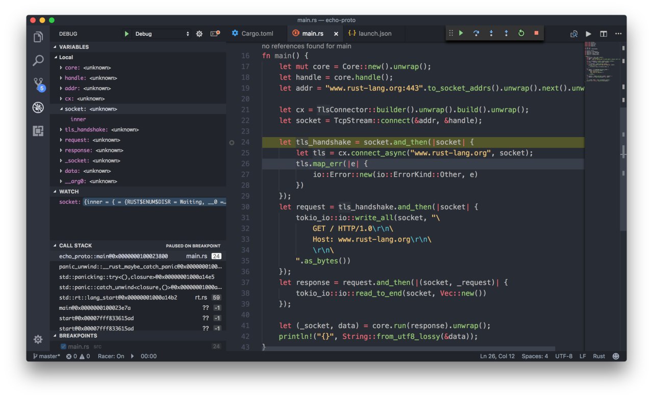This screenshot has width=653, height=399.
Task: Click the feedback smiley in status bar
Action: click(x=616, y=356)
